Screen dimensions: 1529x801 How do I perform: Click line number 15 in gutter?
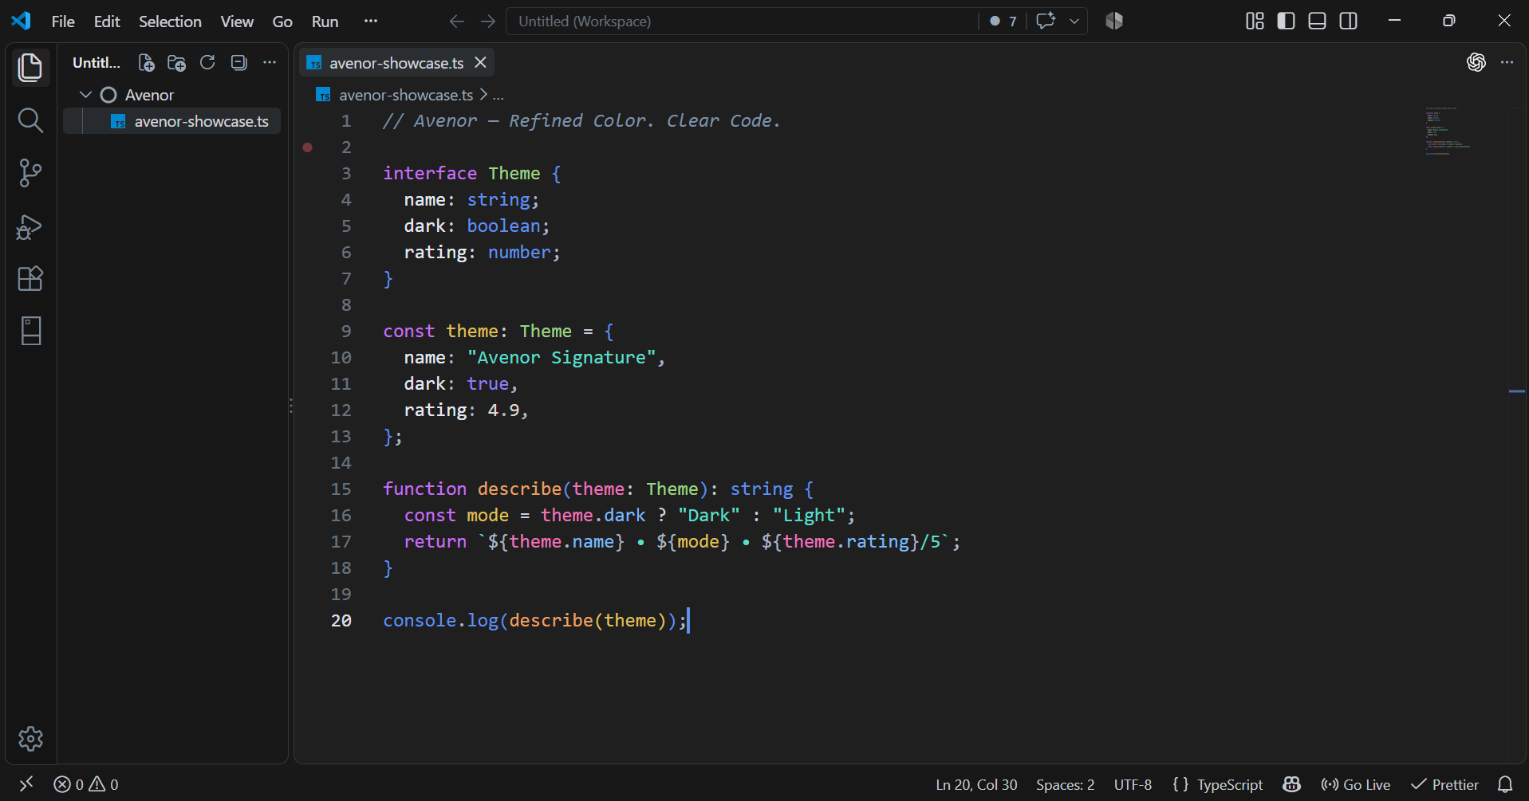[341, 489]
